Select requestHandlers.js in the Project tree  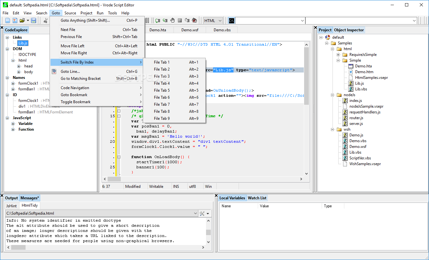click(x=365, y=112)
